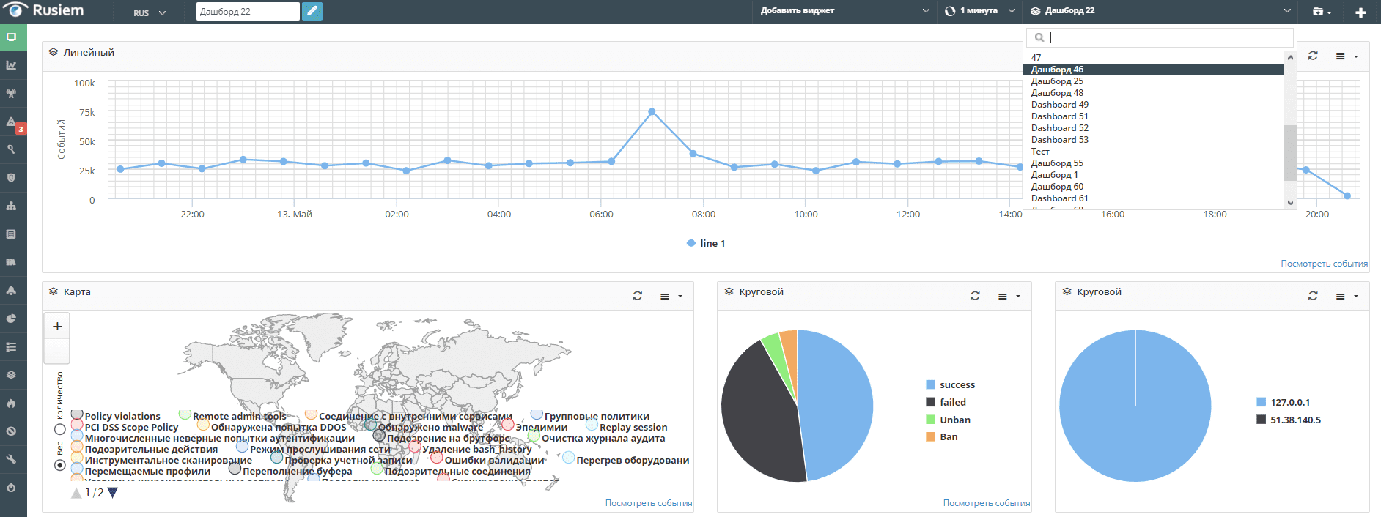Click the failed legend color swatch
Image resolution: width=1381 pixels, height=517 pixels.
click(931, 402)
